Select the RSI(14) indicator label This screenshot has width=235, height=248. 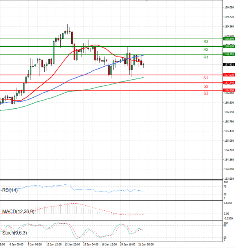[10, 190]
